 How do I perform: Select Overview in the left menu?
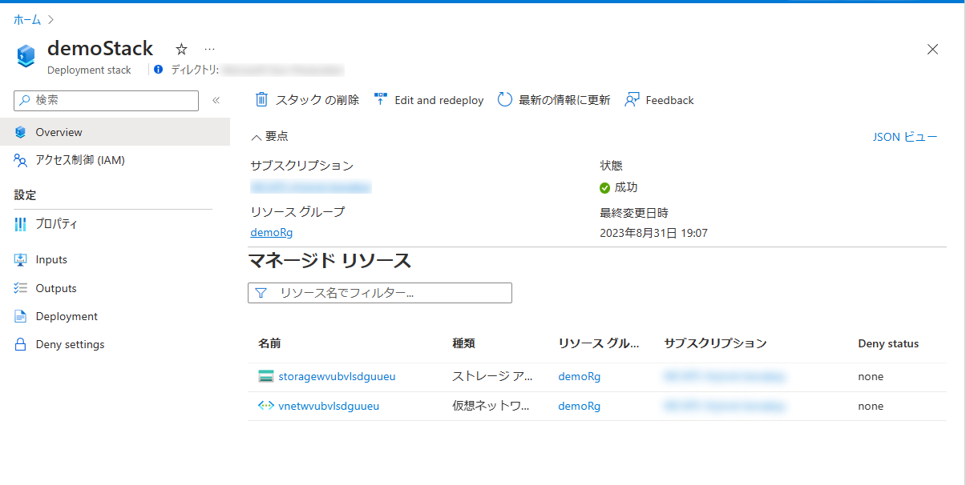point(115,132)
